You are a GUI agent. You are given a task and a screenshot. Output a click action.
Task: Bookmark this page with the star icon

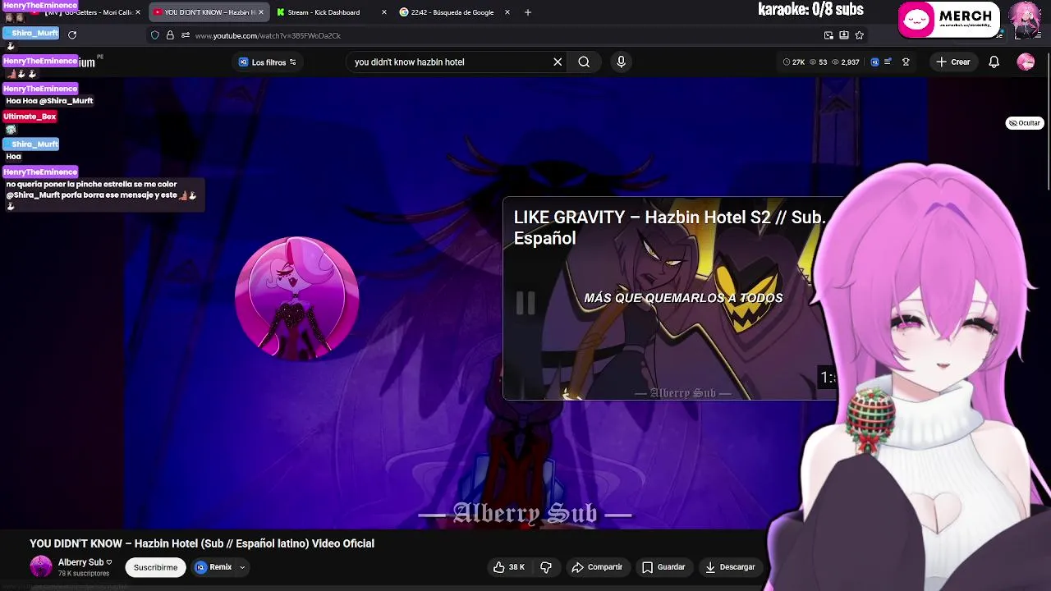(x=860, y=35)
